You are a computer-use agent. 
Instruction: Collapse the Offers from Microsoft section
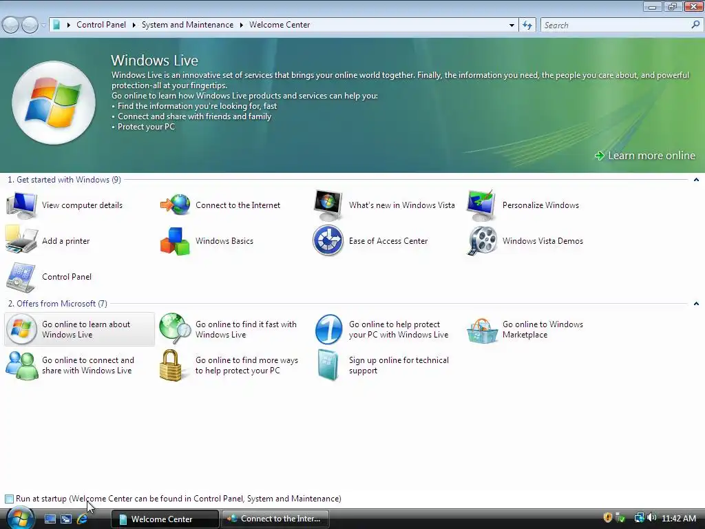click(696, 304)
